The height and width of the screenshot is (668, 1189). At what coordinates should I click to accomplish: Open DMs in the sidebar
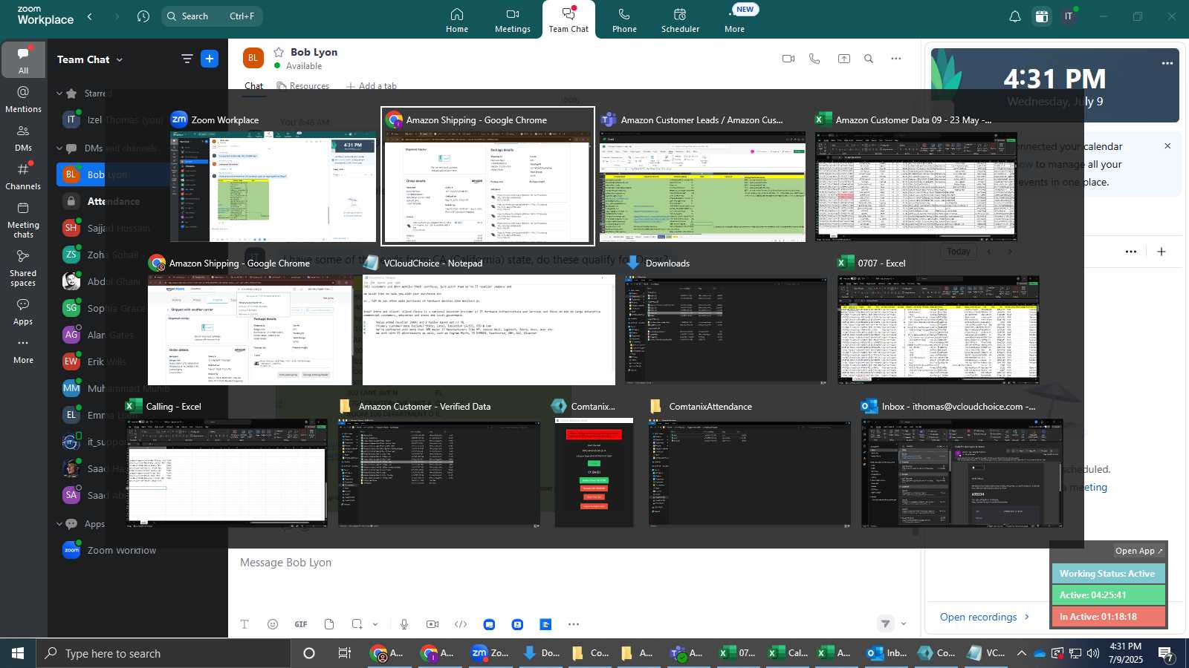tap(24, 137)
